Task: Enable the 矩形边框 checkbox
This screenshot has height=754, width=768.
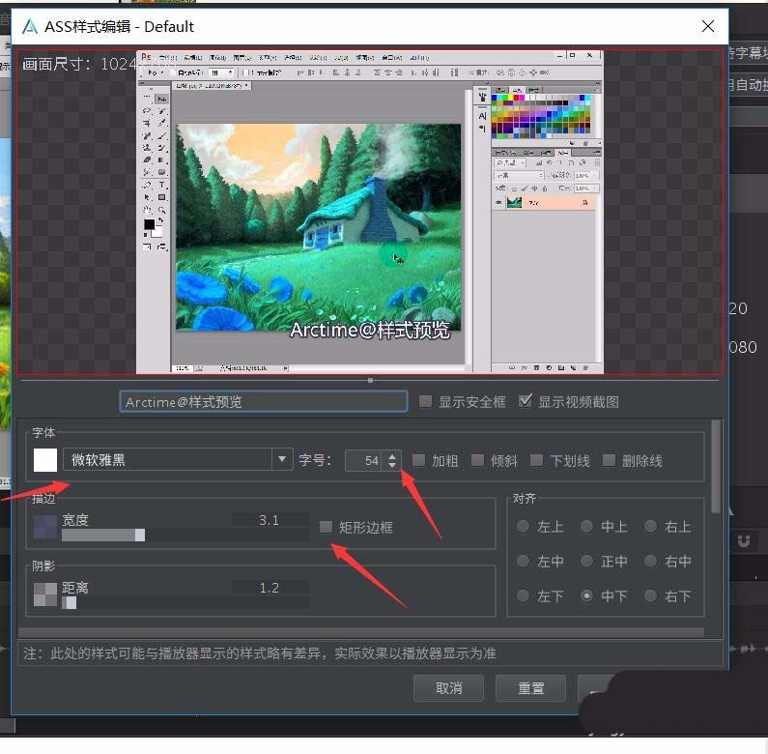Action: click(326, 527)
